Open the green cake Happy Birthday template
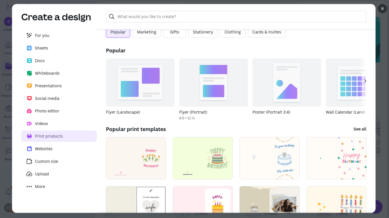This screenshot has height=218, width=389. click(x=203, y=158)
